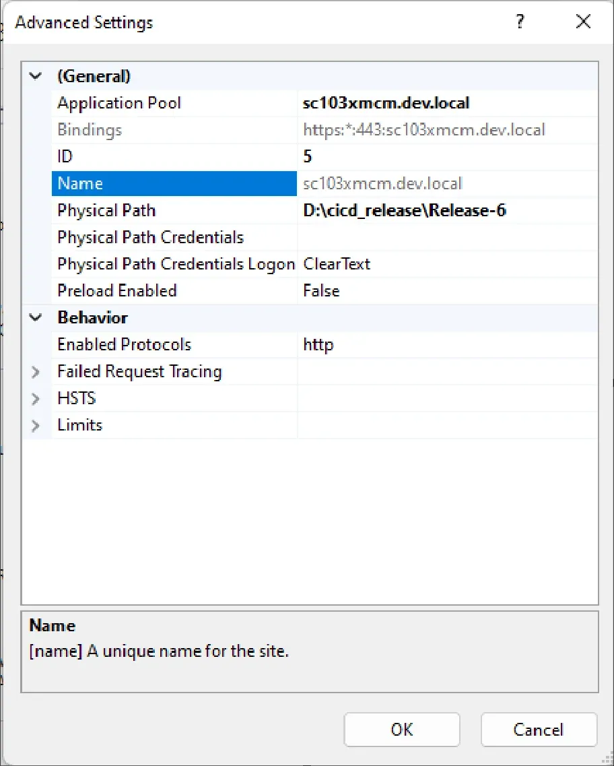Click the greyed Name value field
This screenshot has width=614, height=766.
[448, 184]
